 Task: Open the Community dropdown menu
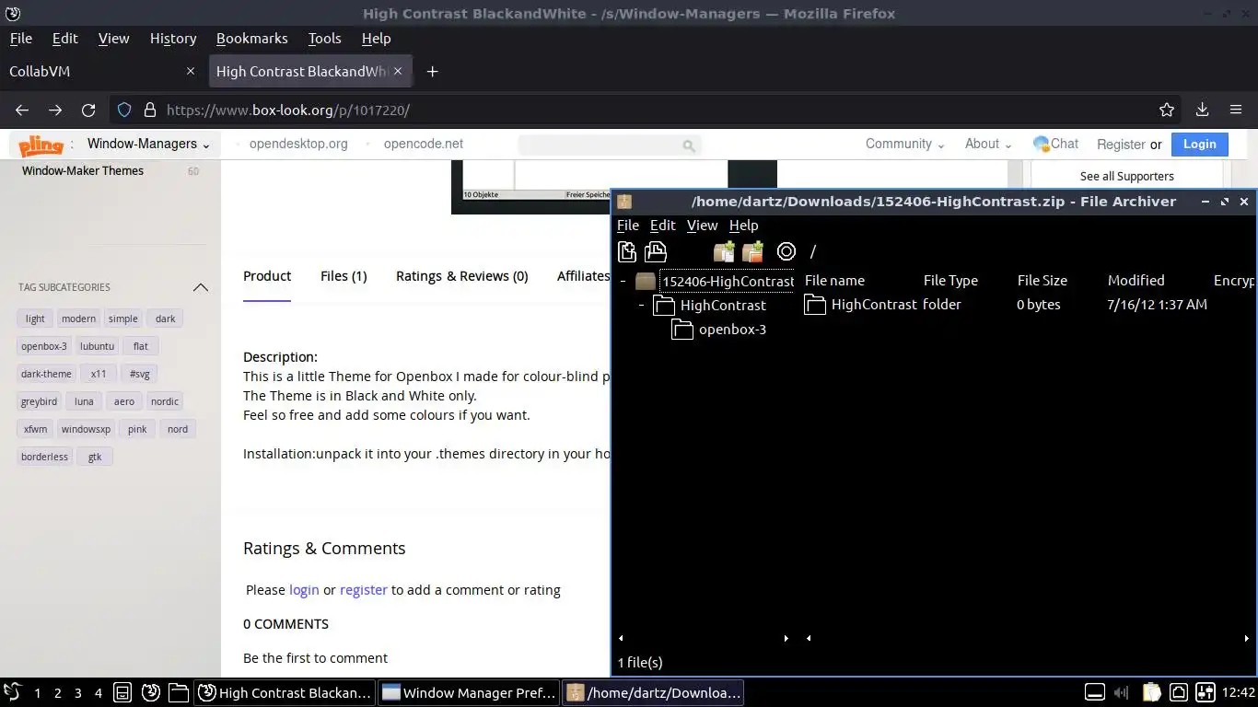tap(904, 144)
